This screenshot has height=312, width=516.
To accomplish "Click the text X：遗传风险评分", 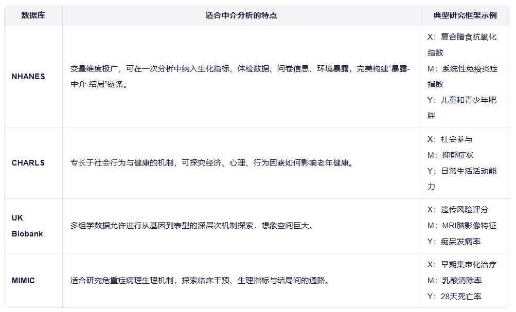I will pos(458,210).
